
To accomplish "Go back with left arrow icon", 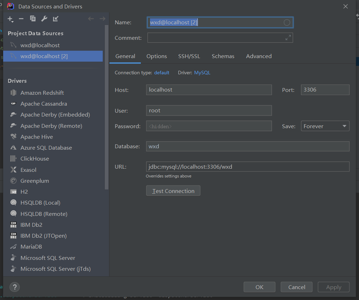I will [x=91, y=19].
